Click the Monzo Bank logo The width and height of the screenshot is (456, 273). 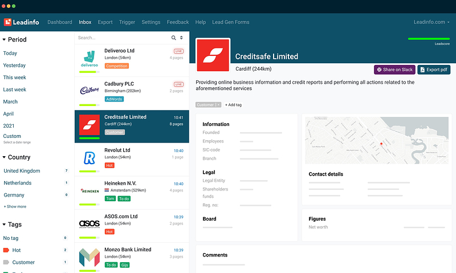(x=89, y=257)
